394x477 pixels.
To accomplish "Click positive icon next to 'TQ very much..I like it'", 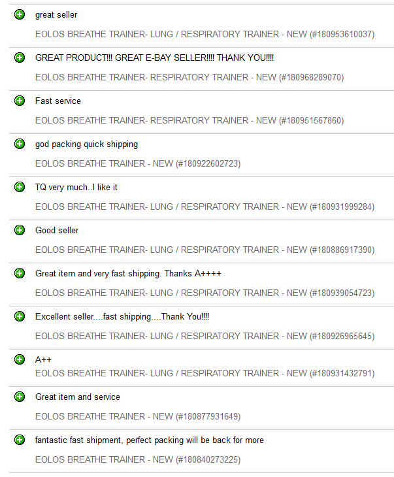I will coord(20,187).
